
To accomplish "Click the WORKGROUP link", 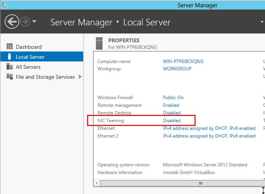I will (177, 69).
